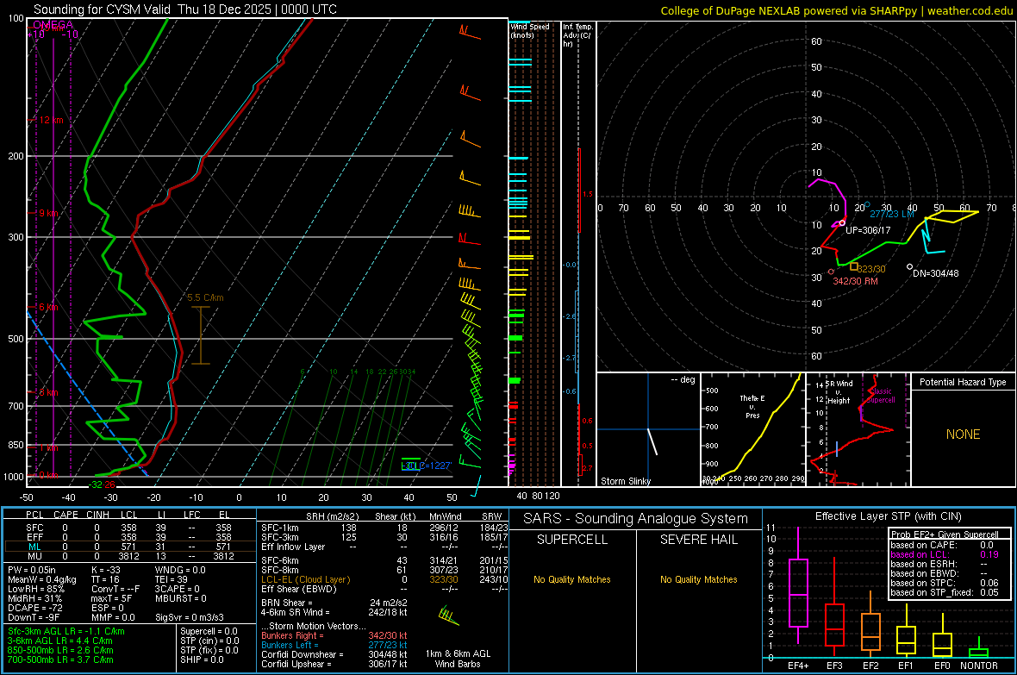Screen dimensions: 1017x675
Task: Click the CINH column header
Action: coord(97,515)
